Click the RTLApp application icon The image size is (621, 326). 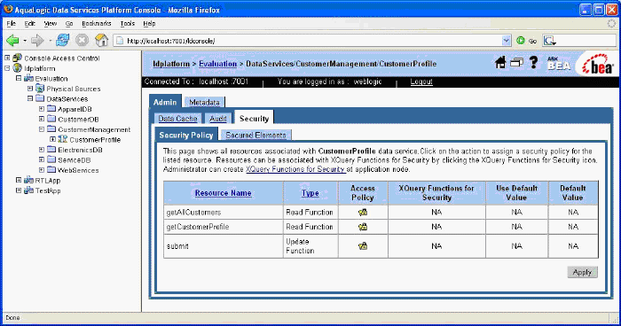[x=28, y=181]
